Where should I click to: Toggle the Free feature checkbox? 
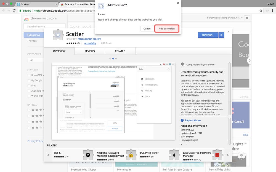(29, 86)
